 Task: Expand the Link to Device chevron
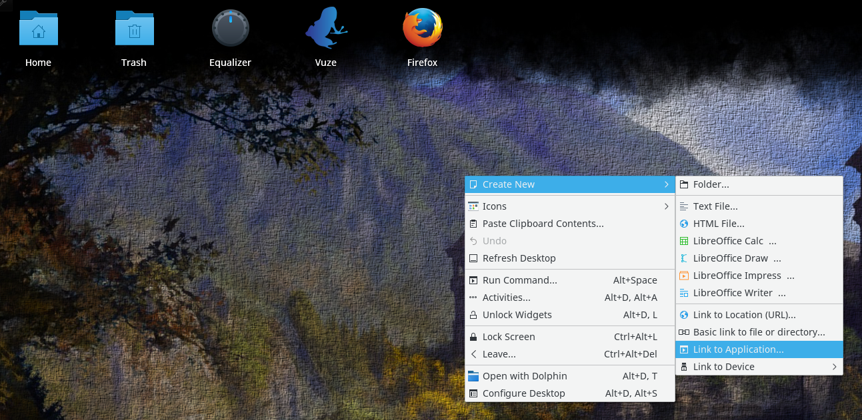[835, 367]
